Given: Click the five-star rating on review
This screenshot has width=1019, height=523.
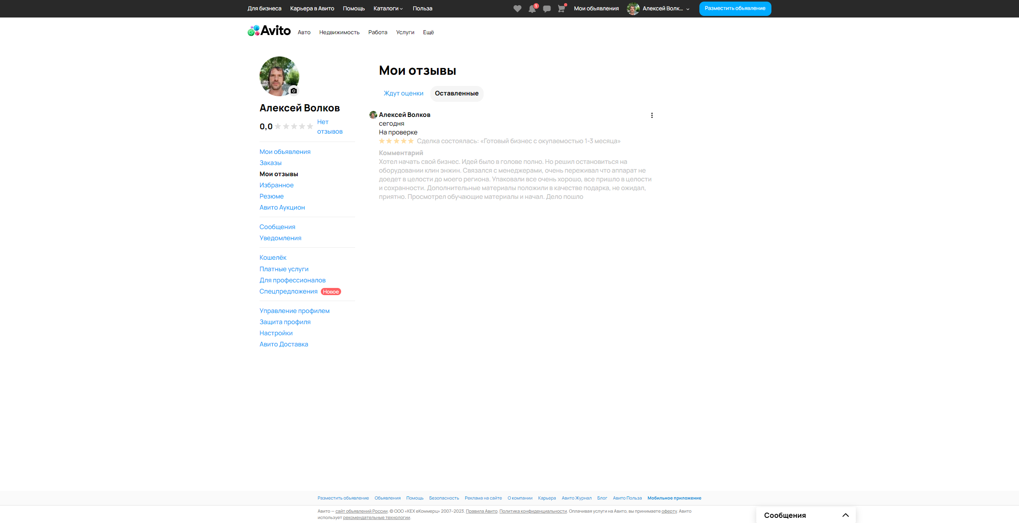Looking at the screenshot, I should pyautogui.click(x=396, y=141).
